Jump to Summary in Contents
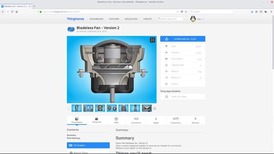The image size is (274, 154). click(x=71, y=135)
